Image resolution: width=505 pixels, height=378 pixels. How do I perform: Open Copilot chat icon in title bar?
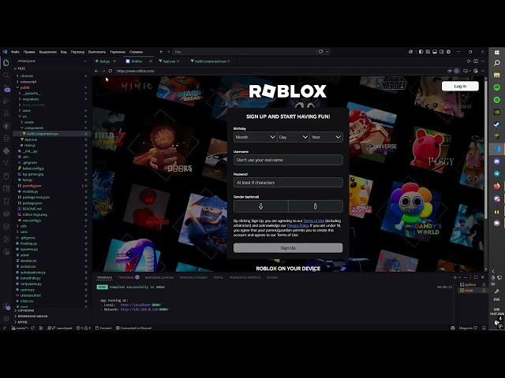[x=320, y=52]
